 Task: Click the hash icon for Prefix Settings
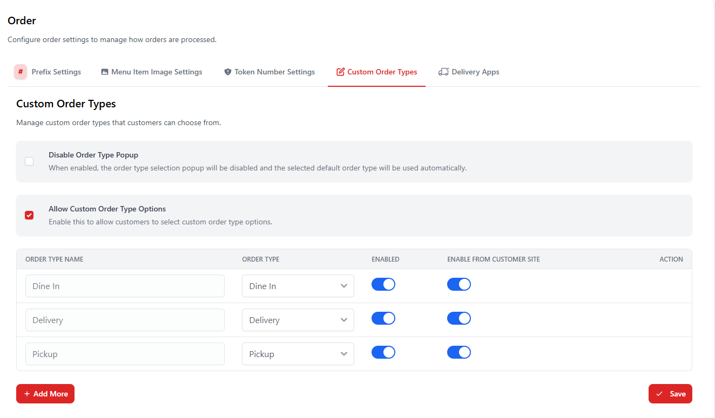21,72
